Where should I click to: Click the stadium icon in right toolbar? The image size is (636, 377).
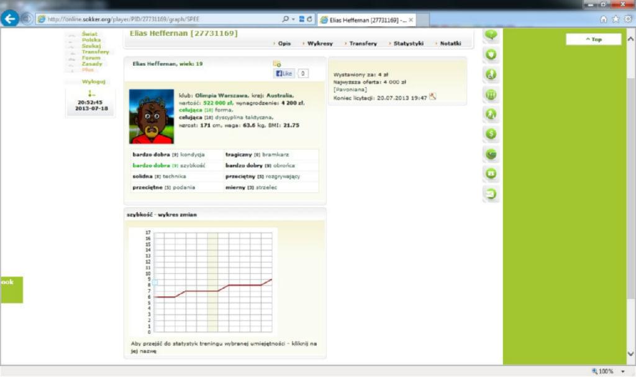tap(491, 154)
